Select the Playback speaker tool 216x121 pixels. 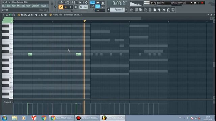[x=46, y=15]
